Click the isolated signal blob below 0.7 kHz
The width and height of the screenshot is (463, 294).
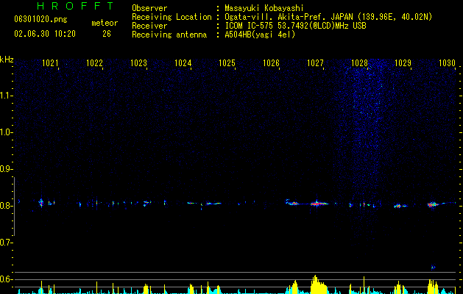click(x=433, y=268)
